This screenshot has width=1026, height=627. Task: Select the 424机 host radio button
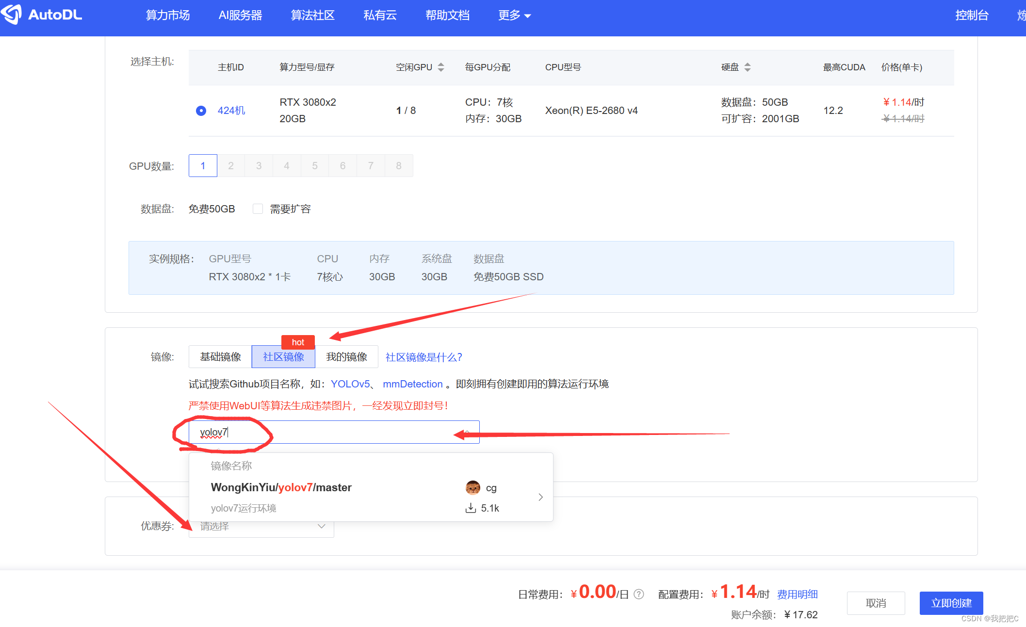click(x=201, y=111)
